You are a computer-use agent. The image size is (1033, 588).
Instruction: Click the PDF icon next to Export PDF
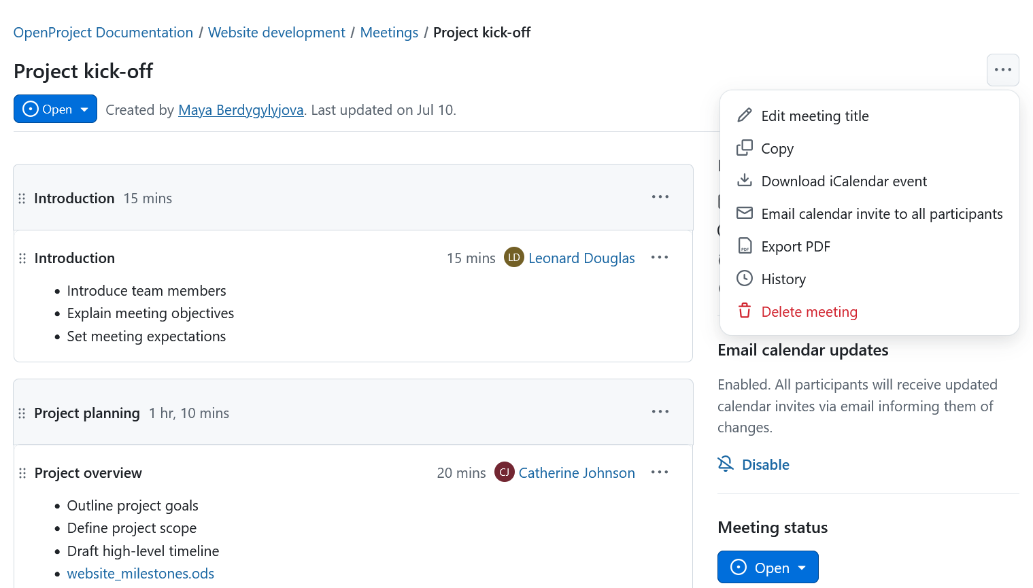tap(745, 245)
